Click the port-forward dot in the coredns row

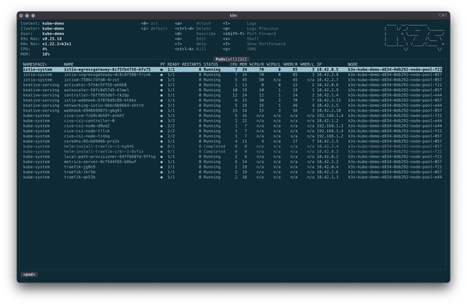coord(161,141)
